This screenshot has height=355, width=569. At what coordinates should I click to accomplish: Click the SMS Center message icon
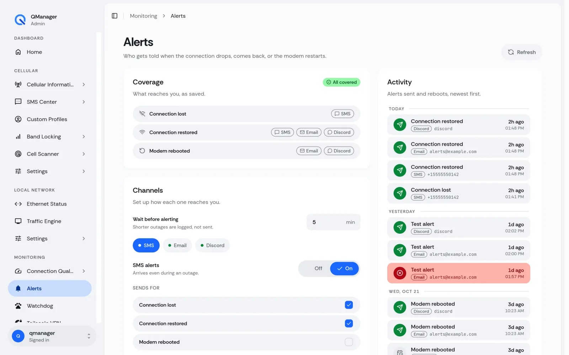[x=18, y=102]
